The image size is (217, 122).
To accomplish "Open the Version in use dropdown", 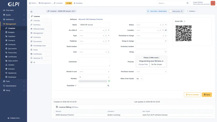I will [94, 72].
